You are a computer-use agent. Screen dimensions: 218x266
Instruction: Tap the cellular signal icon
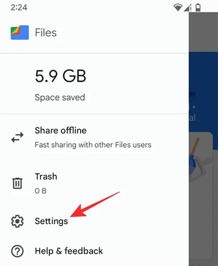point(187,8)
